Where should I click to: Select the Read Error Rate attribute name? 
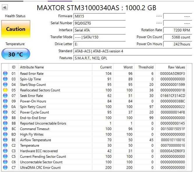(x=32, y=74)
